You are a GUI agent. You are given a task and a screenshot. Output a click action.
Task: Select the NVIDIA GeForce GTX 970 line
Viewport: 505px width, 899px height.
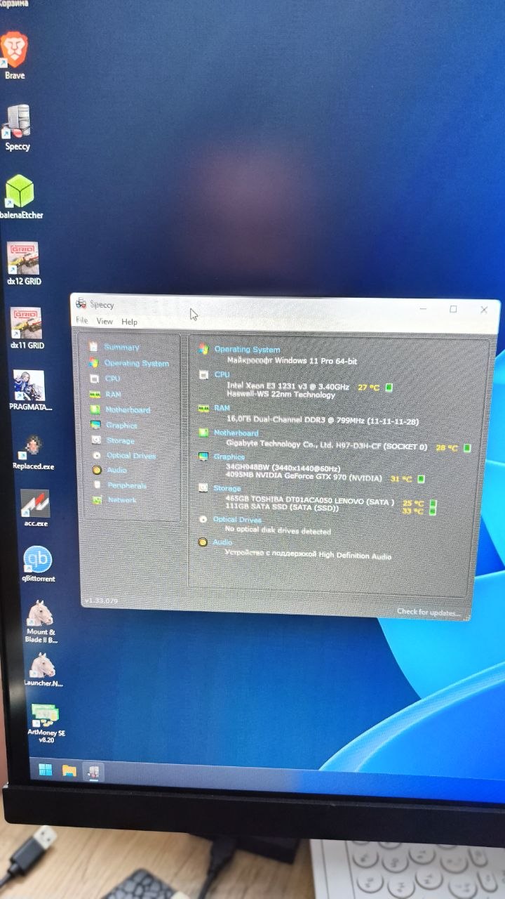tap(304, 478)
